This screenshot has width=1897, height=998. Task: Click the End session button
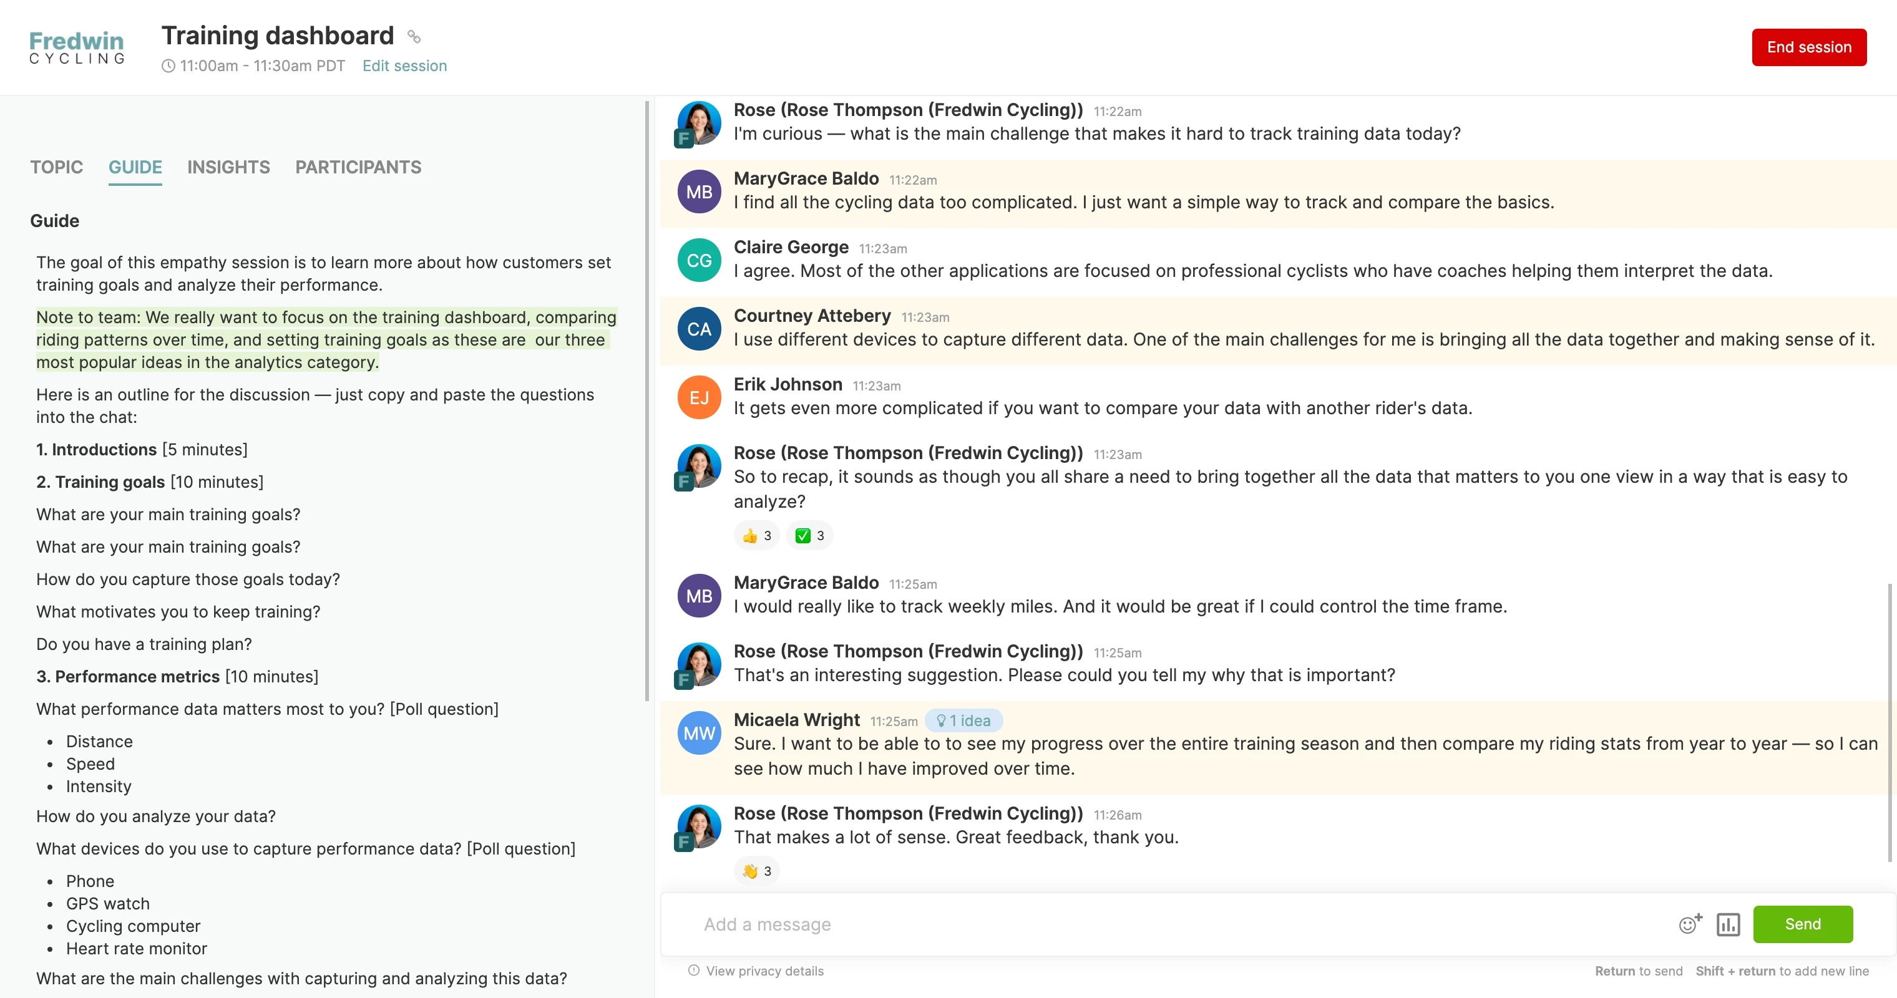pos(1808,47)
